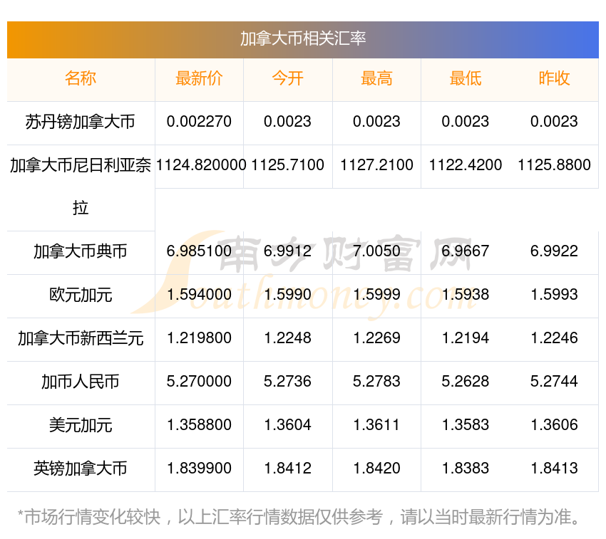Select 0.0023 under the 最低 column

(x=466, y=122)
